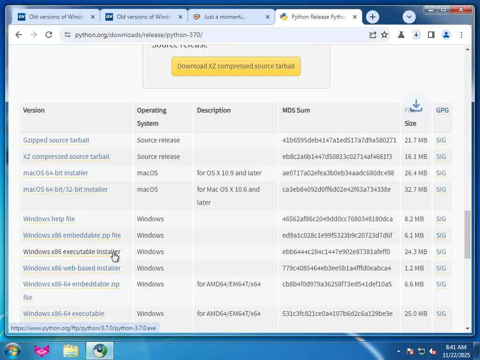Download macOS 64-bit installer
This screenshot has width=480, height=360.
click(x=56, y=173)
